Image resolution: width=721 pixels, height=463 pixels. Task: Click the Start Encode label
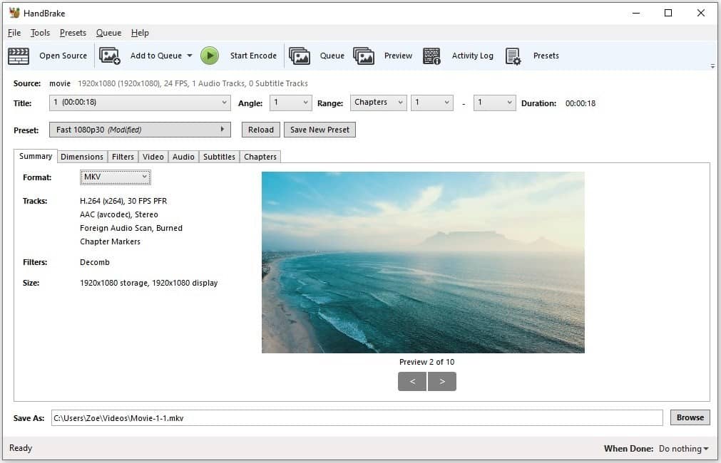[x=253, y=56]
